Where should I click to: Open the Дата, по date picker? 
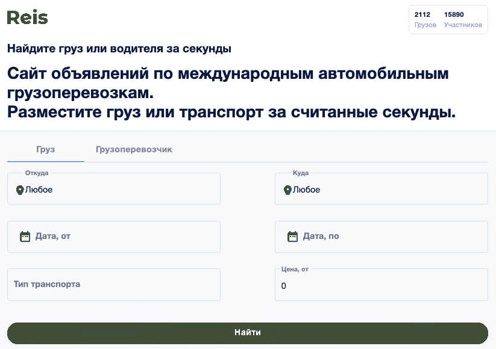coord(381,236)
